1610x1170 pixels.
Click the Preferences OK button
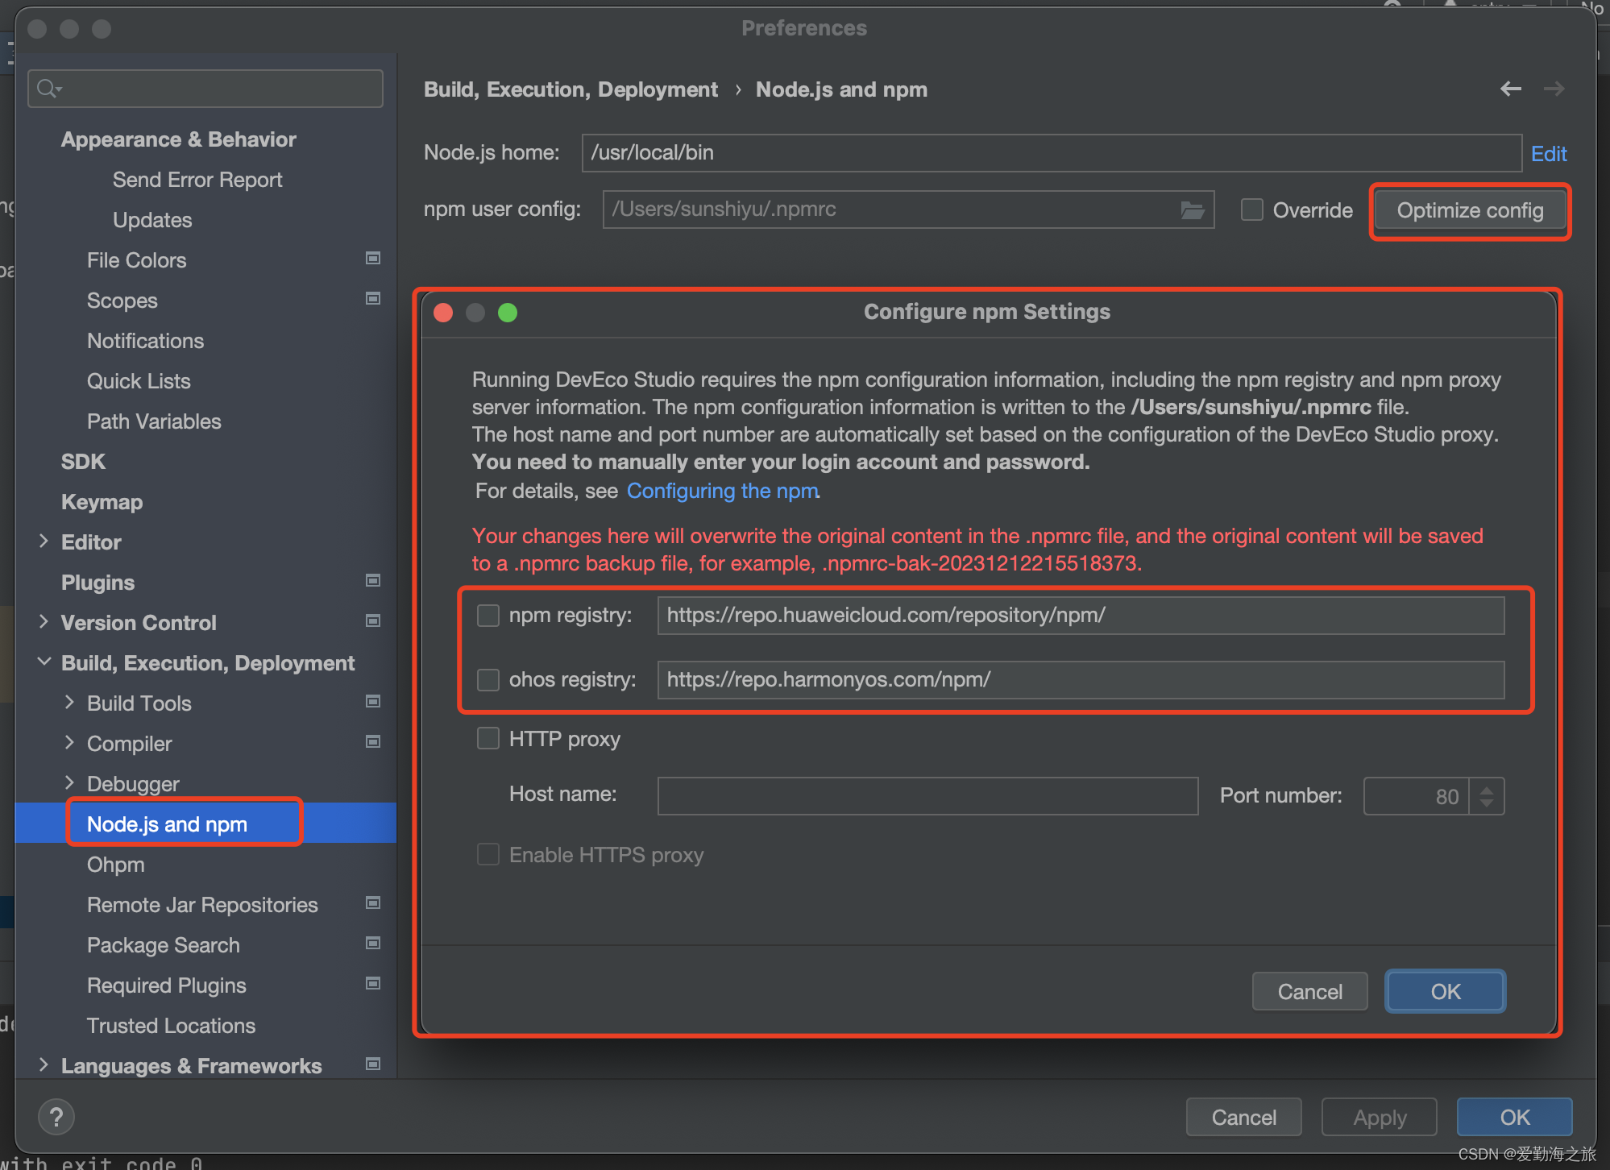[x=1515, y=1117]
